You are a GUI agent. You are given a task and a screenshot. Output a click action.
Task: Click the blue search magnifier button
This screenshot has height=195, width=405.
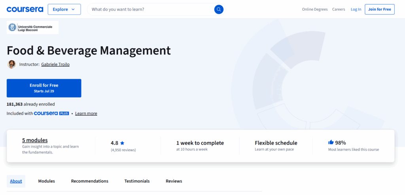219,9
